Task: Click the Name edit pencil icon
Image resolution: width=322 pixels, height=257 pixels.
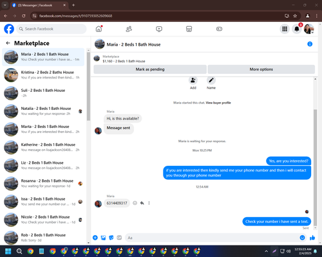Action: 211,80
